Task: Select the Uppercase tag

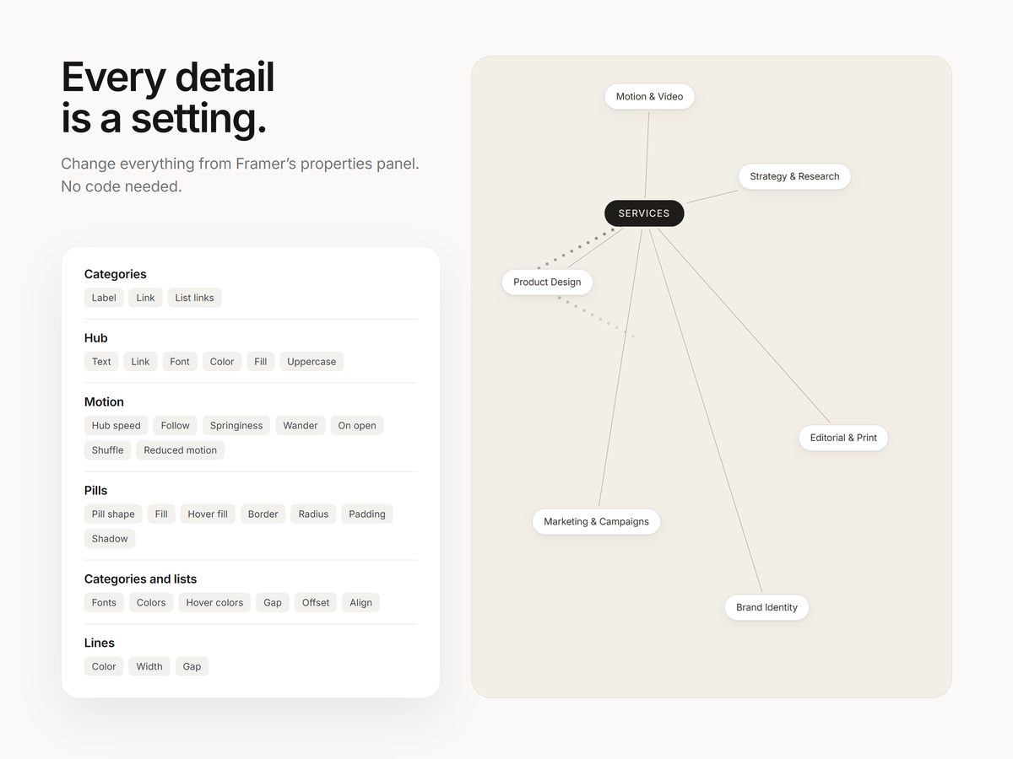Action: 311,362
